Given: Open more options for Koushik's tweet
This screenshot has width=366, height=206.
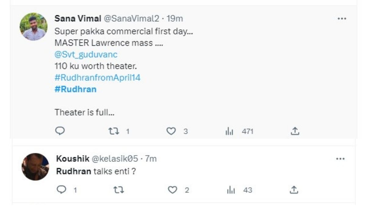Looking at the screenshot, I should [340, 159].
